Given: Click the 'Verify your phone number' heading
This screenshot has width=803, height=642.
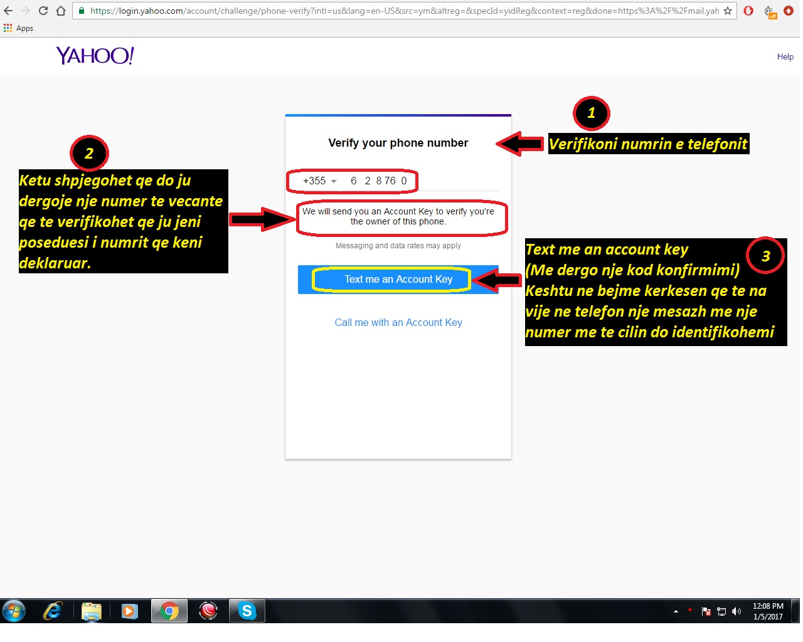Looking at the screenshot, I should [x=398, y=143].
